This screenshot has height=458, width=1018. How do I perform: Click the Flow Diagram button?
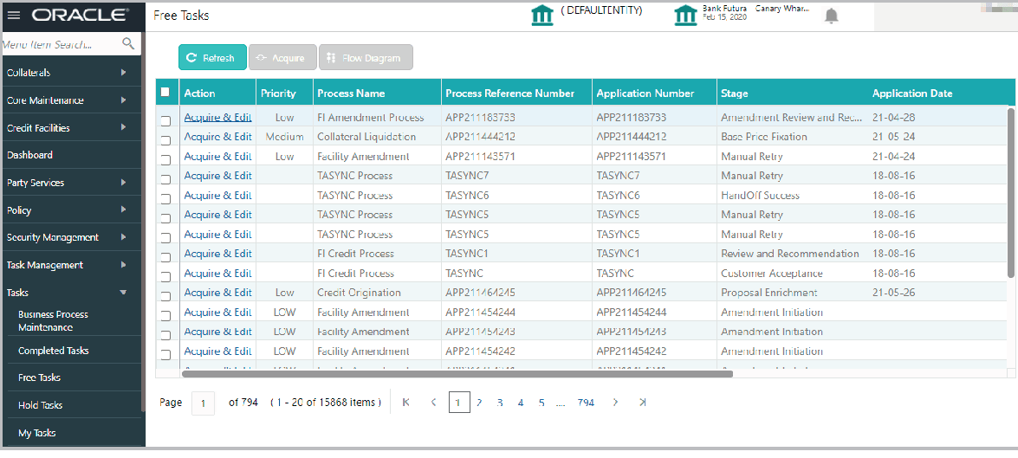(366, 57)
